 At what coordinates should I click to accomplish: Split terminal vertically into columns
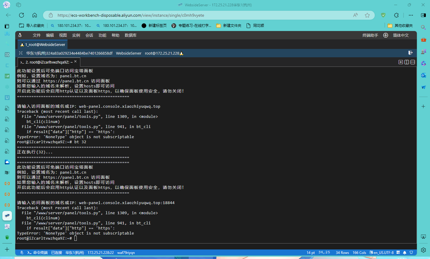(407, 62)
